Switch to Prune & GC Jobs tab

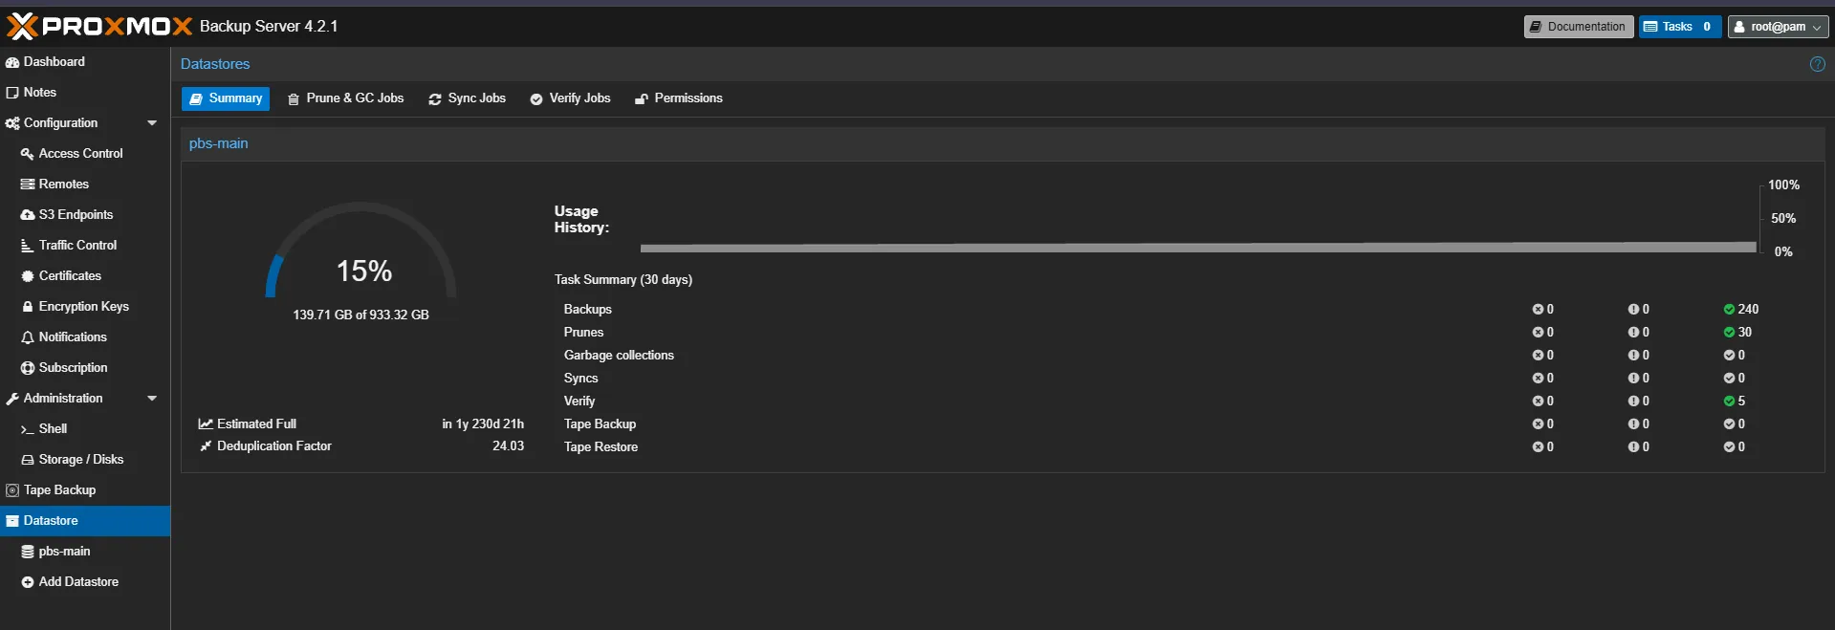(x=345, y=98)
